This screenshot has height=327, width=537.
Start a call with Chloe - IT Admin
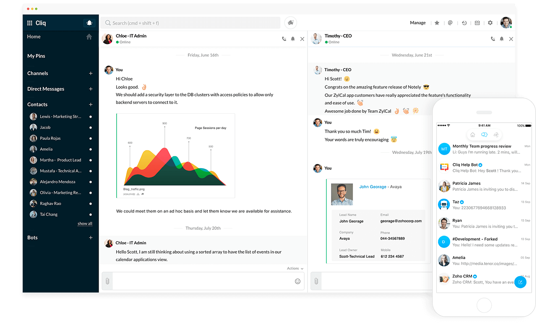[284, 39]
